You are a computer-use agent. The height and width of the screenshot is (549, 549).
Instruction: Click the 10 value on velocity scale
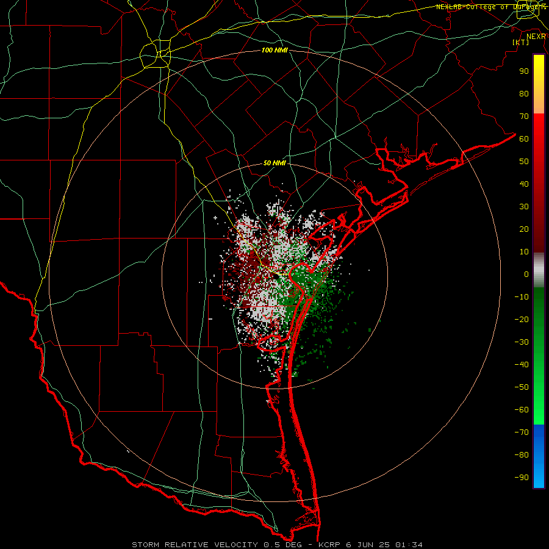tap(524, 252)
